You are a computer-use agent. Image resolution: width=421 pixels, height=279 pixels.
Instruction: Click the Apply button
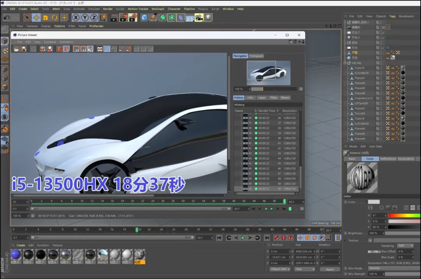click(330, 269)
